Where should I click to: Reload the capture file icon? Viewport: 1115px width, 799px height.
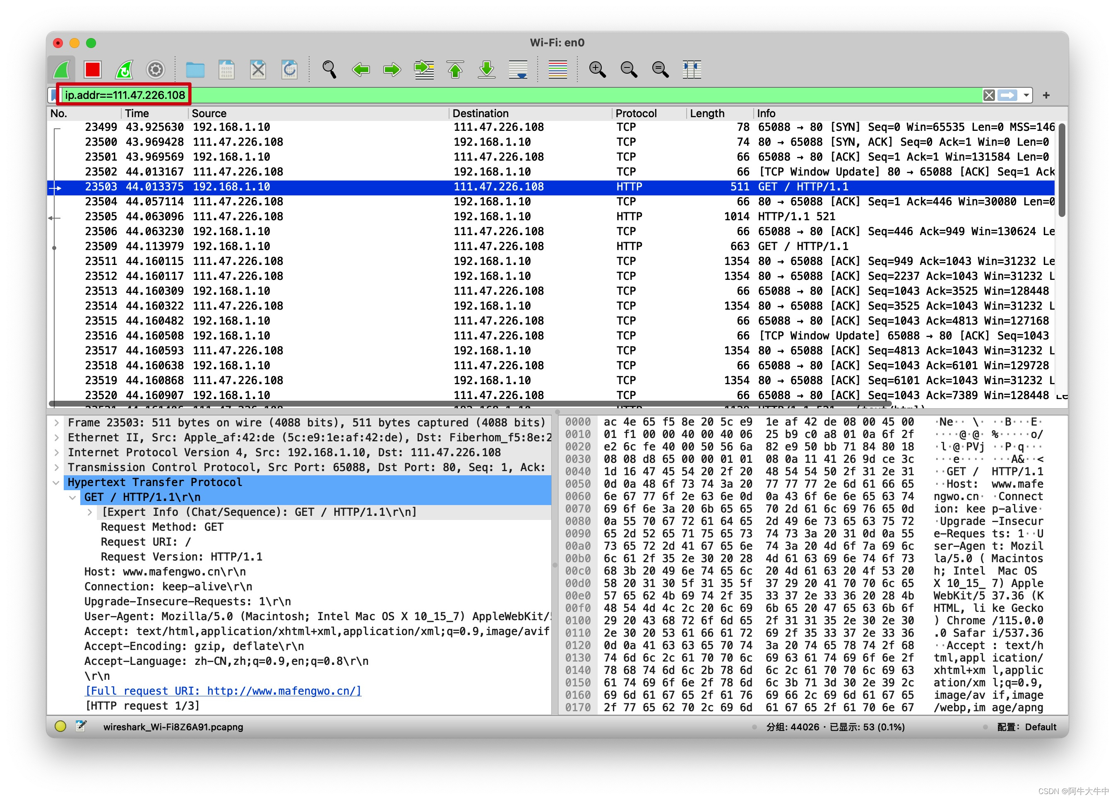289,69
